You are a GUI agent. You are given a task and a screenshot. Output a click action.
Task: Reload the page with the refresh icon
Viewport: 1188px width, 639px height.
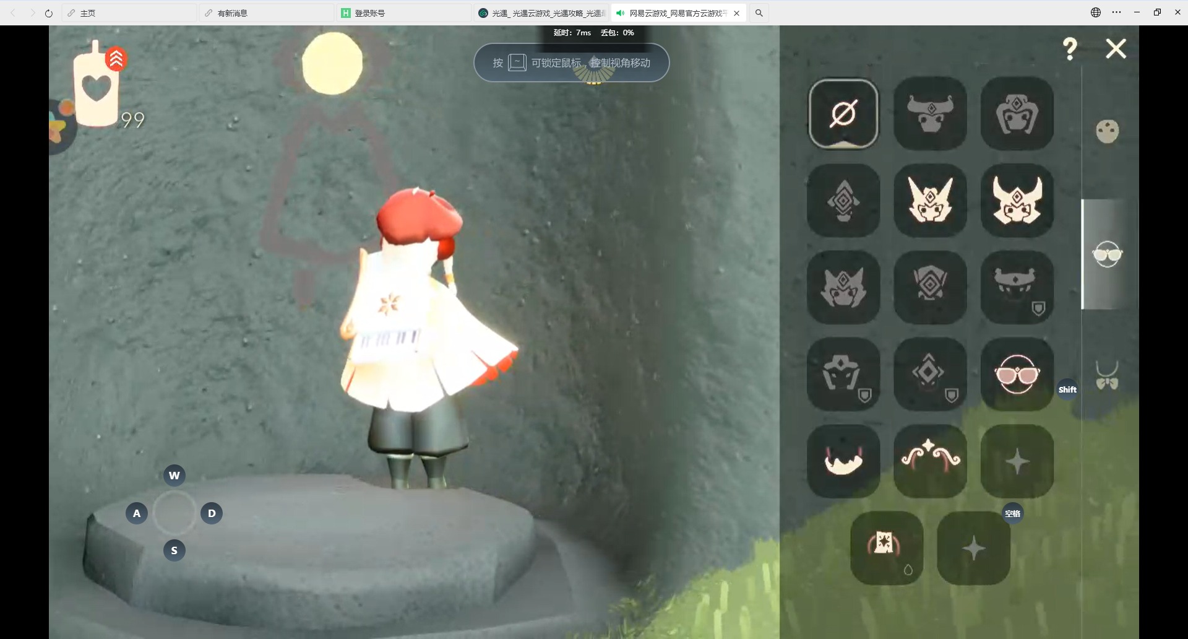coord(49,13)
